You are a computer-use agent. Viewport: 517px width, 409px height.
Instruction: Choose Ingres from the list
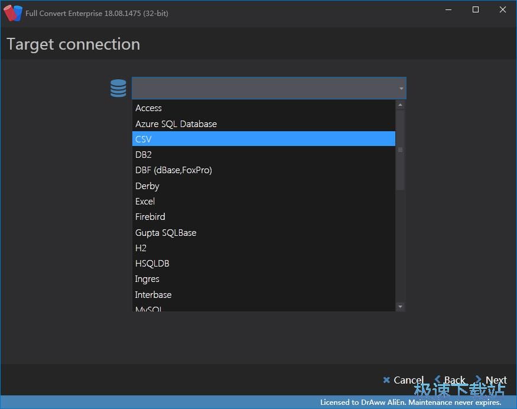pos(264,279)
